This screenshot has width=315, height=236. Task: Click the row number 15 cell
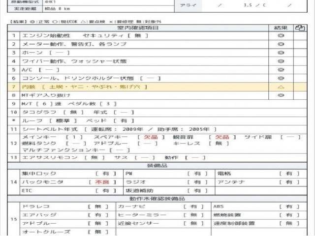[14, 219]
